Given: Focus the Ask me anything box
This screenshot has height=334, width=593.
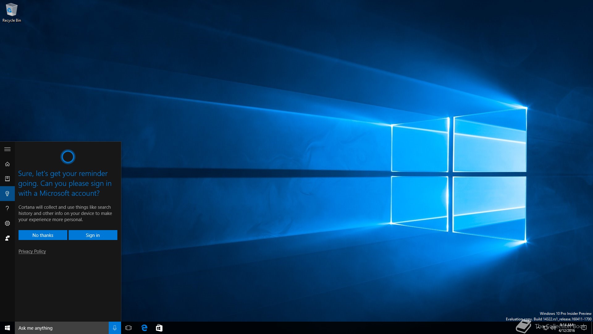Looking at the screenshot, I should coord(62,328).
